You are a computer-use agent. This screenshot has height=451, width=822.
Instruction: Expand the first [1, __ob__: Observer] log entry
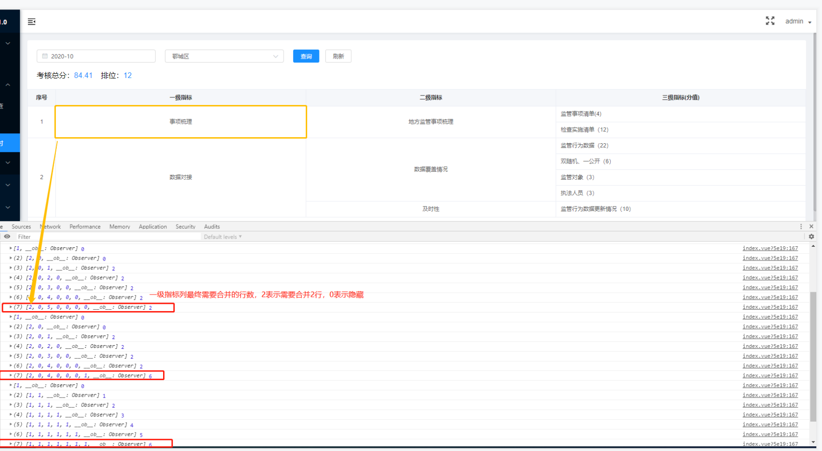(11, 248)
